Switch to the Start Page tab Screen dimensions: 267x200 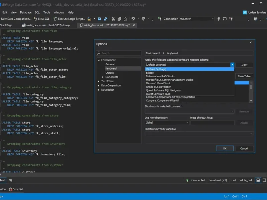tap(6, 25)
